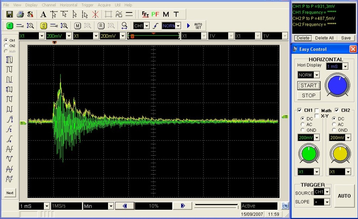Image resolution: width=358 pixels, height=219 pixels.
Task: Click the trigger slope edge icon
Action: (156, 26)
